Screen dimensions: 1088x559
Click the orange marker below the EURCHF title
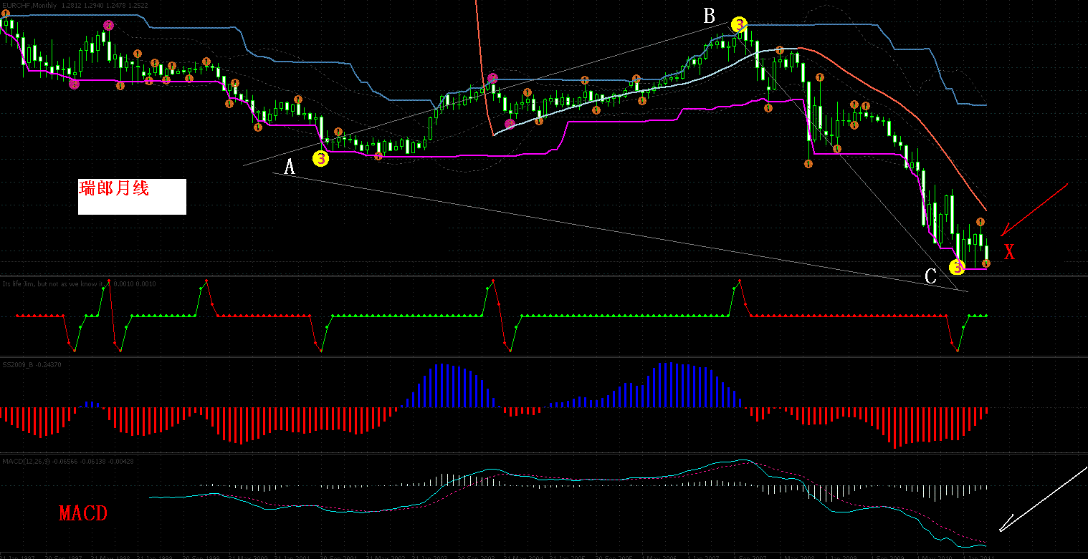[6, 14]
